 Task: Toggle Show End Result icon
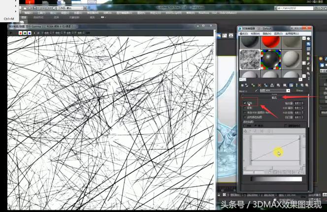296,85
